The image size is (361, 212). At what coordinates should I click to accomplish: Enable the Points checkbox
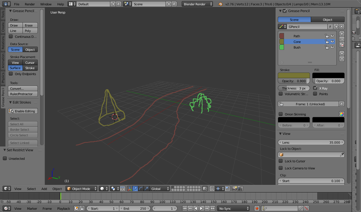point(315,94)
